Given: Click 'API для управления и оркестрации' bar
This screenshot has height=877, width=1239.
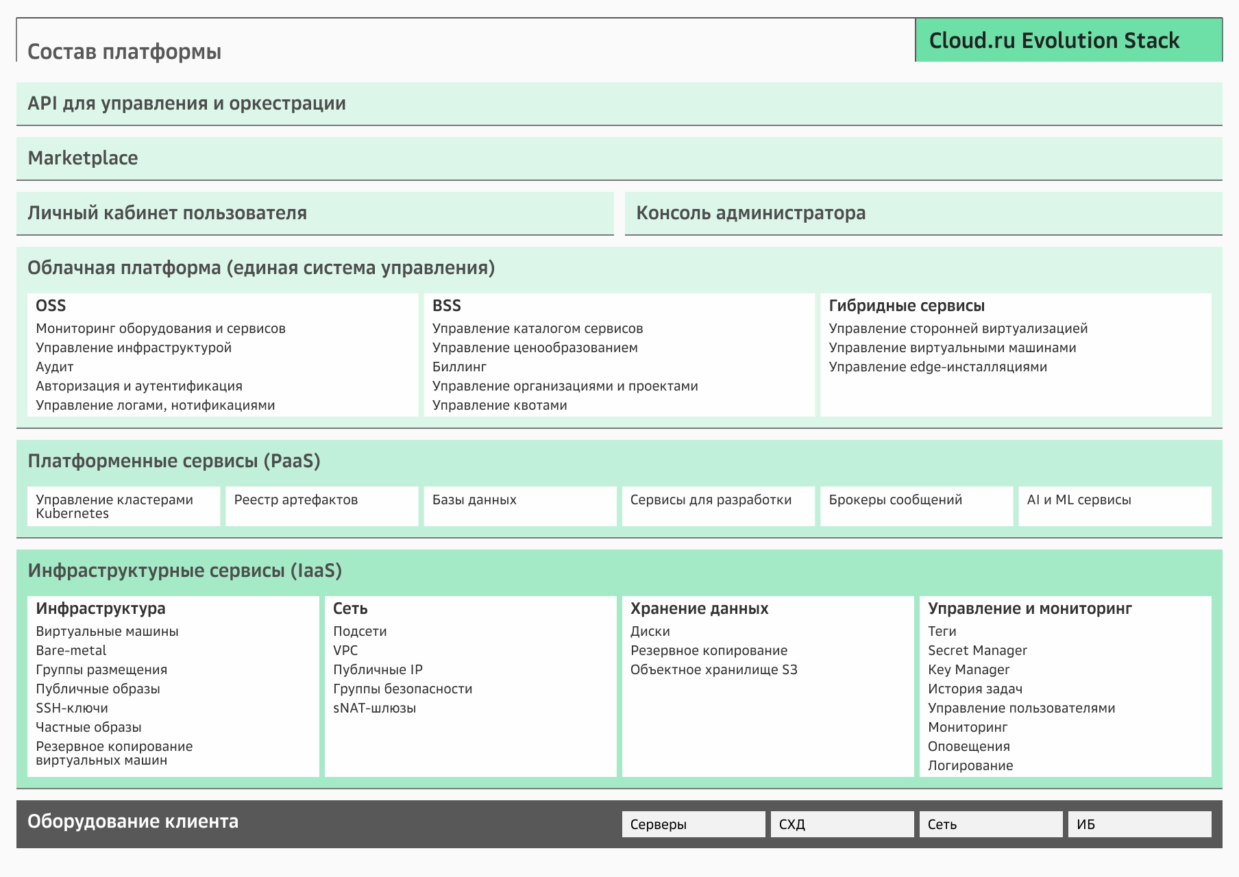Looking at the screenshot, I should click(x=619, y=103).
